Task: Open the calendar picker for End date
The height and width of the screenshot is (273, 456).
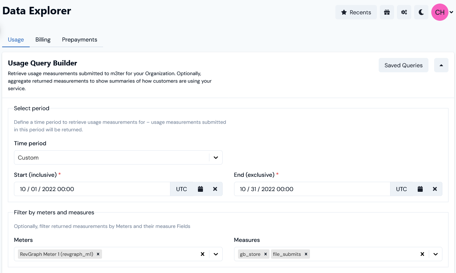Action: click(x=420, y=189)
